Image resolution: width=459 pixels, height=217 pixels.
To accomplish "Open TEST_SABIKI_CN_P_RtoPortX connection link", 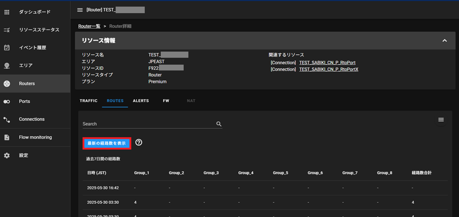I will coord(328,69).
